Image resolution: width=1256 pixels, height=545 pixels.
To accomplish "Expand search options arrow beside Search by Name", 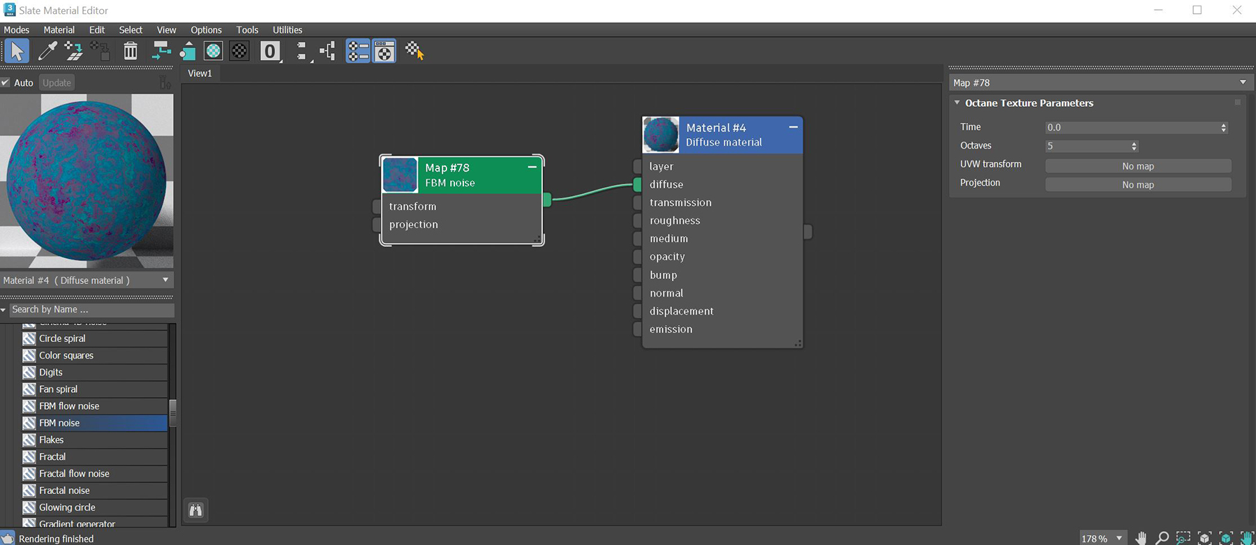I will pos(3,309).
